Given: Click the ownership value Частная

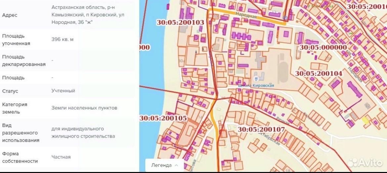Looking at the screenshot, I should click(x=61, y=157).
